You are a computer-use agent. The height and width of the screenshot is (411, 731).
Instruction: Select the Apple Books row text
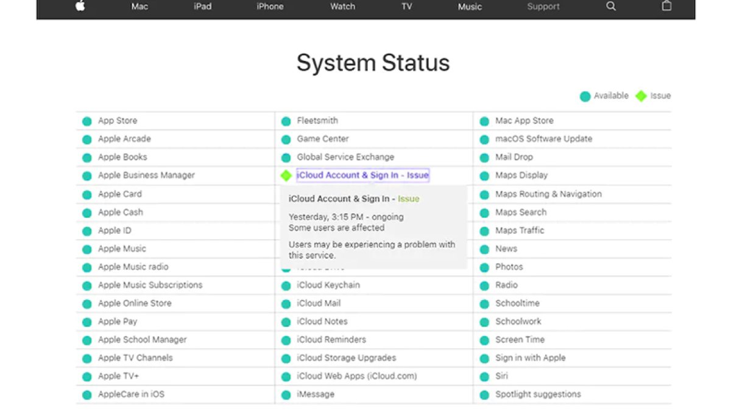[122, 157]
